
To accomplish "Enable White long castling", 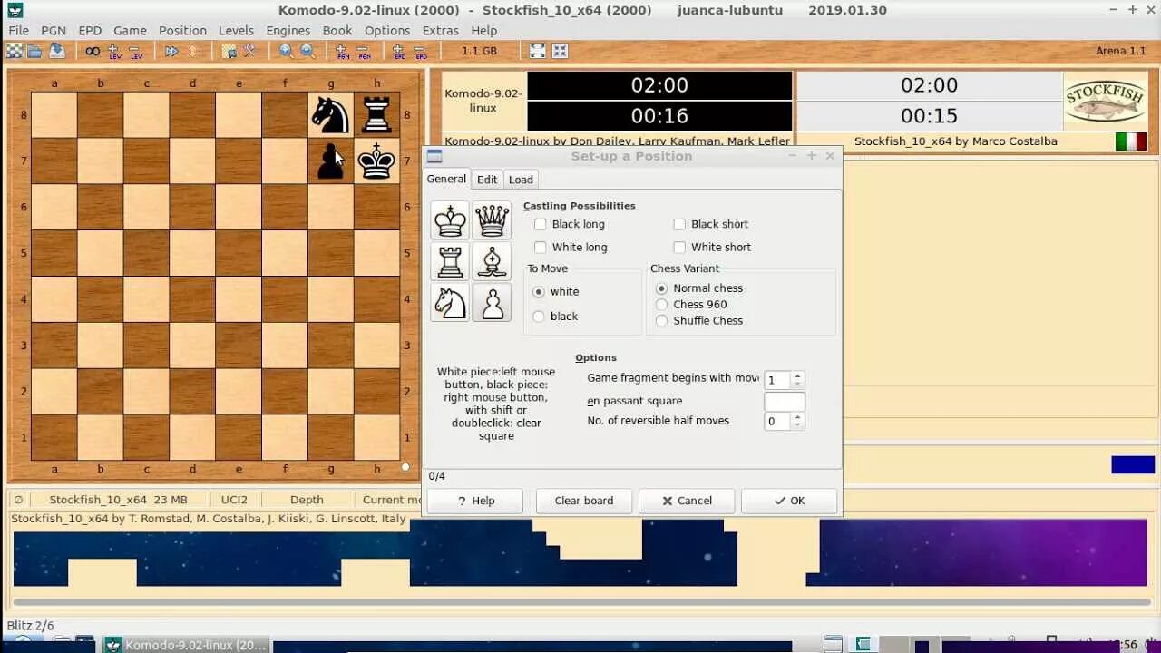I will click(541, 247).
